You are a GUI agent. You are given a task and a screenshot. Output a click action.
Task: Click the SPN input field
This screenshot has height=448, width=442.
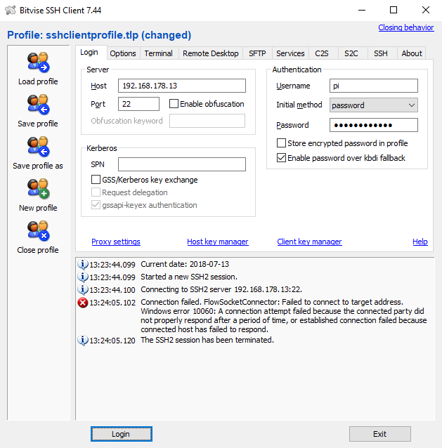(x=182, y=164)
